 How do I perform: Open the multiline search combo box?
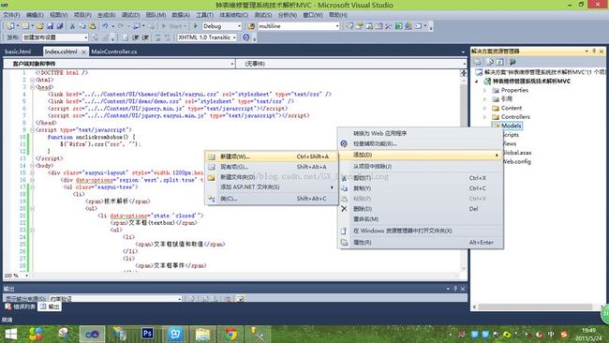coord(299,26)
